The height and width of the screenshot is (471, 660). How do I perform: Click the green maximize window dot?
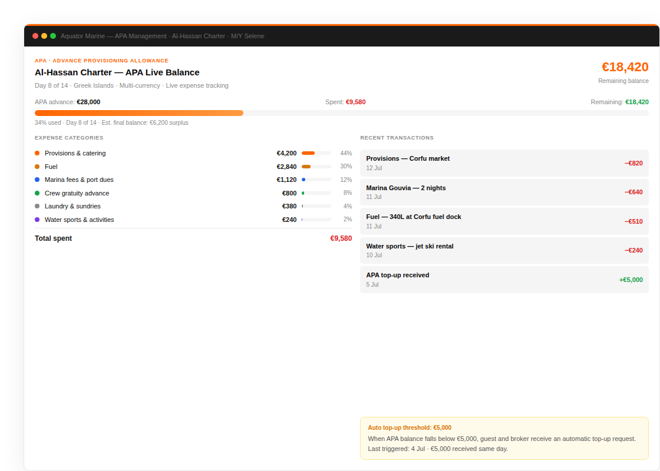click(x=53, y=36)
